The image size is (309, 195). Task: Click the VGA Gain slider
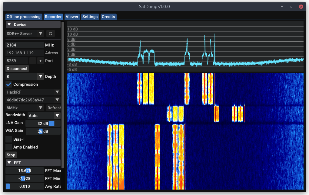point(43,131)
